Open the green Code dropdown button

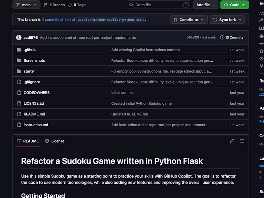[x=235, y=5]
